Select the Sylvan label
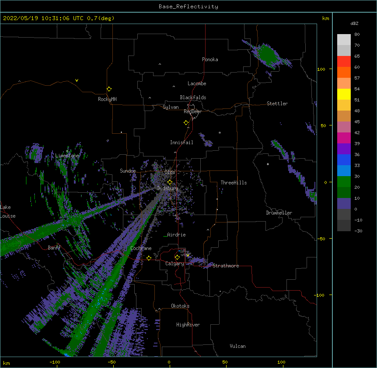The image size is (377, 368). coord(171,107)
